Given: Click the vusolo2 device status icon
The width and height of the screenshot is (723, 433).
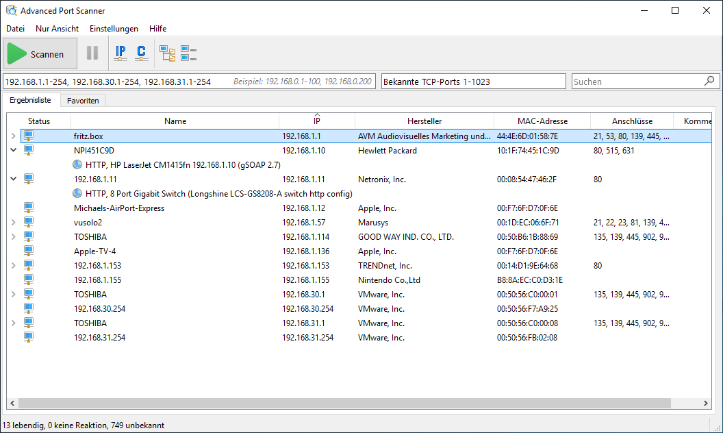Looking at the screenshot, I should (x=29, y=223).
